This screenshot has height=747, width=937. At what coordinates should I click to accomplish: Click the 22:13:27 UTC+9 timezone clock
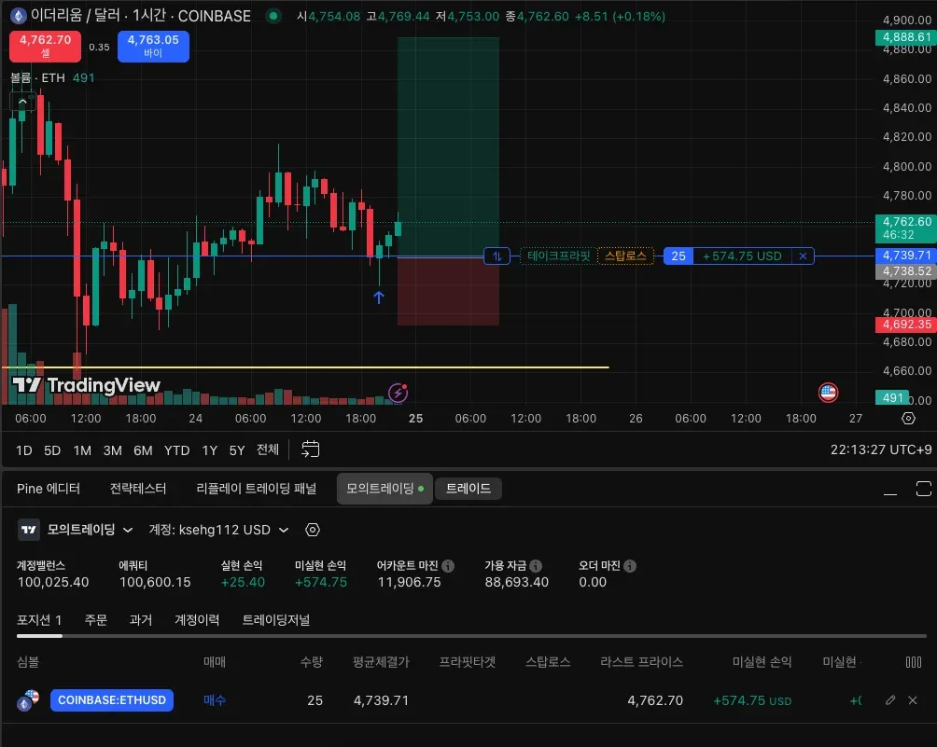pos(880,450)
